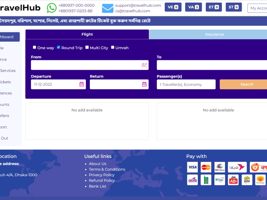The height and width of the screenshot is (200, 267).
Task: Open the Travellers sidebar item
Action: pos(5,116)
